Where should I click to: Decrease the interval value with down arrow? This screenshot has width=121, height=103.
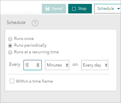(38, 66)
